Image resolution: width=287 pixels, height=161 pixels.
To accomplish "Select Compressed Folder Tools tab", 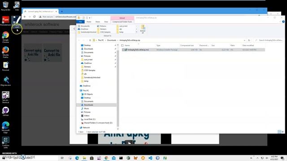I will (122, 22).
